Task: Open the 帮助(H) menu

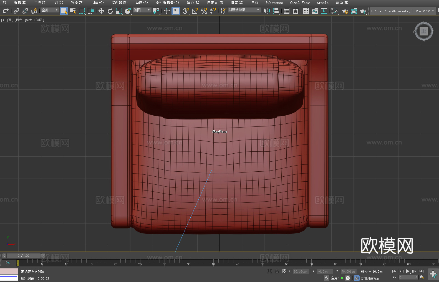Action: point(342,2)
